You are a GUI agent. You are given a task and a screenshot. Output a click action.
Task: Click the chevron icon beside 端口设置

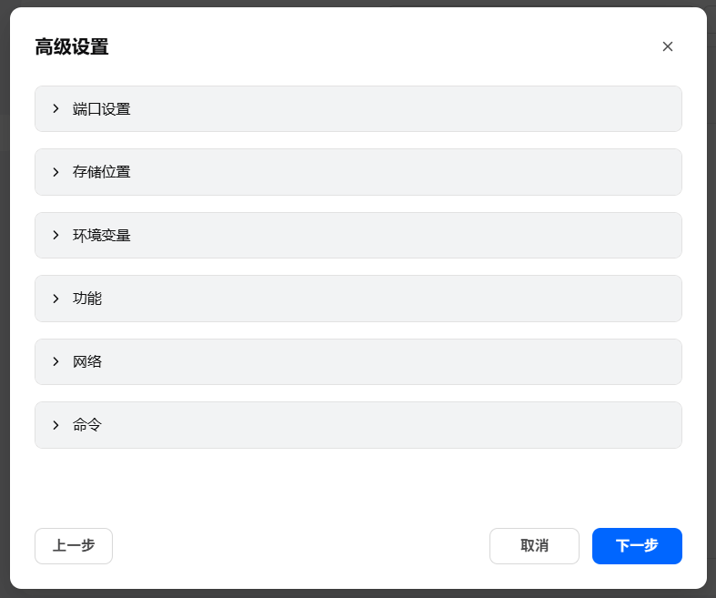[x=55, y=109]
